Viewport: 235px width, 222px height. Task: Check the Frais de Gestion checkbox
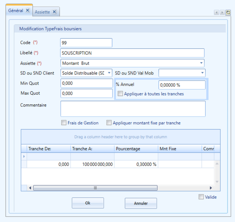coord(64,123)
